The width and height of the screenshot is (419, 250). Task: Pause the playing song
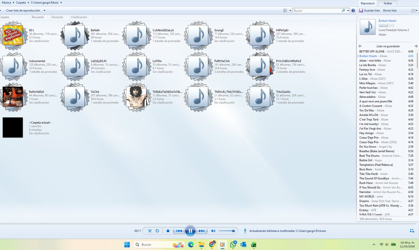click(190, 231)
